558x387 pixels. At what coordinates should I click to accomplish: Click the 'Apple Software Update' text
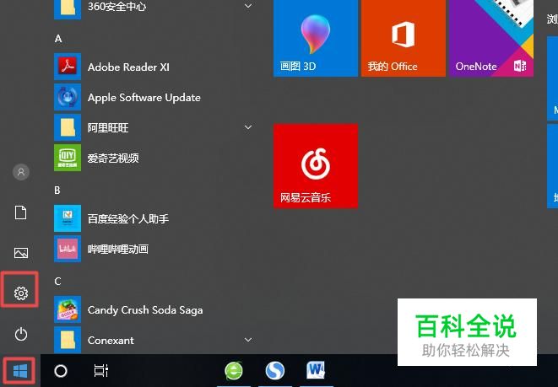pyautogui.click(x=144, y=97)
